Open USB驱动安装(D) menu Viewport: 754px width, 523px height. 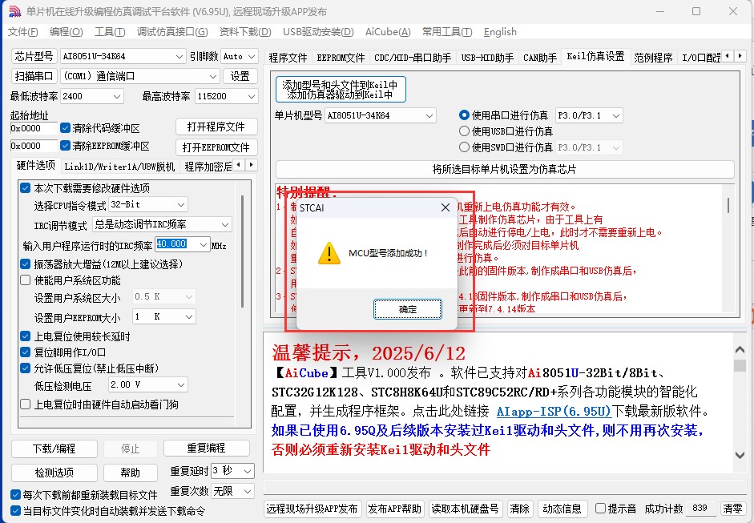pos(318,32)
